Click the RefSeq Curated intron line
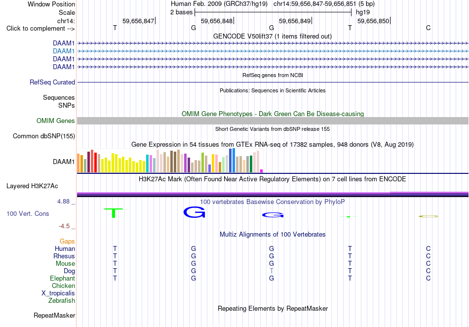This screenshot has height=327, width=469. tap(273, 82)
